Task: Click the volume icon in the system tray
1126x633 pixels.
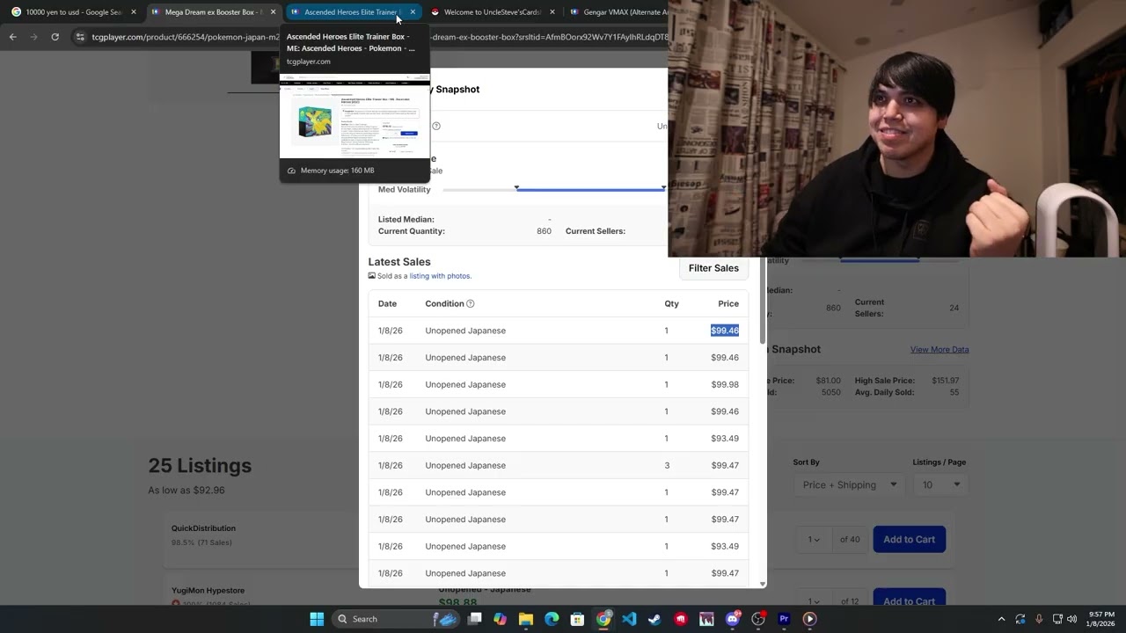Action: pos(1071,619)
